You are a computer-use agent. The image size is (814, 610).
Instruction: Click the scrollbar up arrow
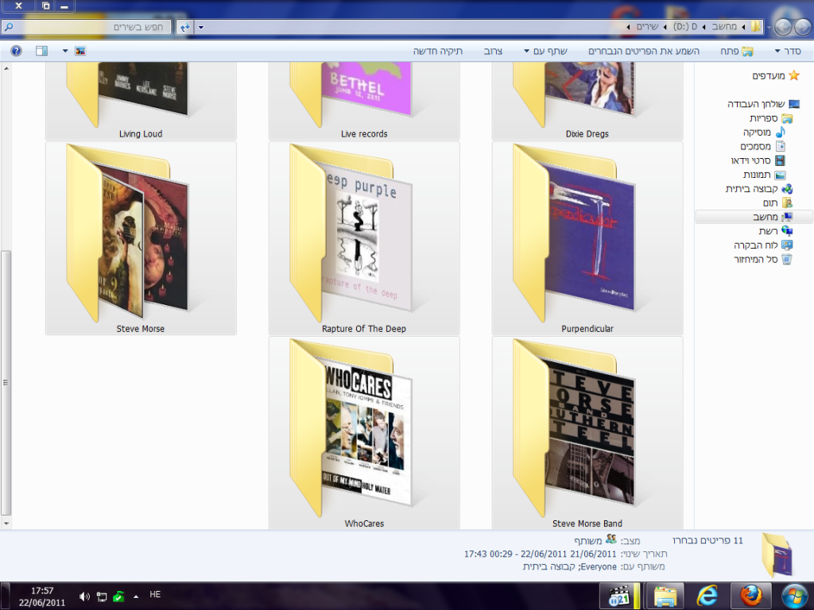point(6,68)
